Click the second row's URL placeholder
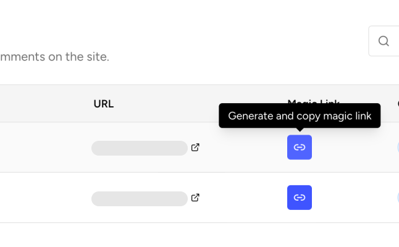Image resolution: width=399 pixels, height=247 pixels. 139,198
